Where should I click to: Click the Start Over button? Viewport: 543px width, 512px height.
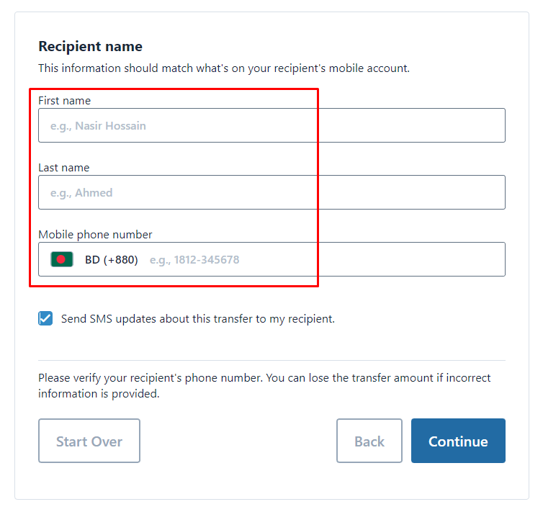click(89, 441)
